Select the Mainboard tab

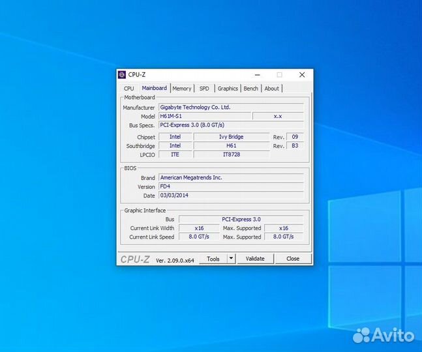click(154, 89)
